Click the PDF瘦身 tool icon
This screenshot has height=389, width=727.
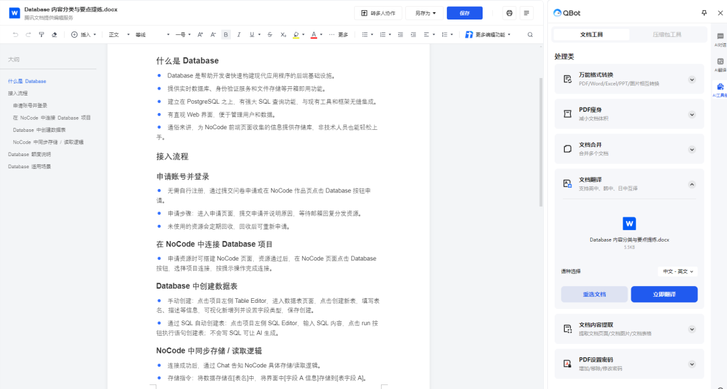(567, 114)
